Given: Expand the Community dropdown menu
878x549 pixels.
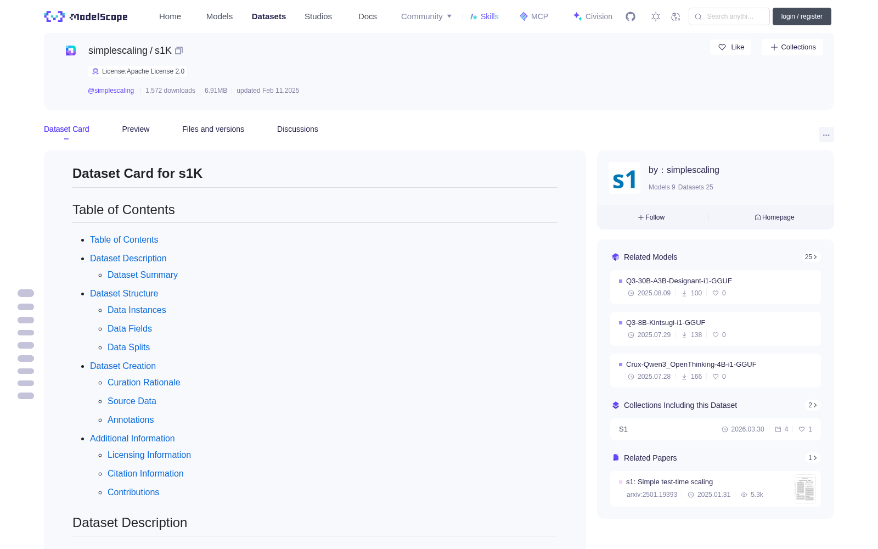Looking at the screenshot, I should pyautogui.click(x=426, y=16).
